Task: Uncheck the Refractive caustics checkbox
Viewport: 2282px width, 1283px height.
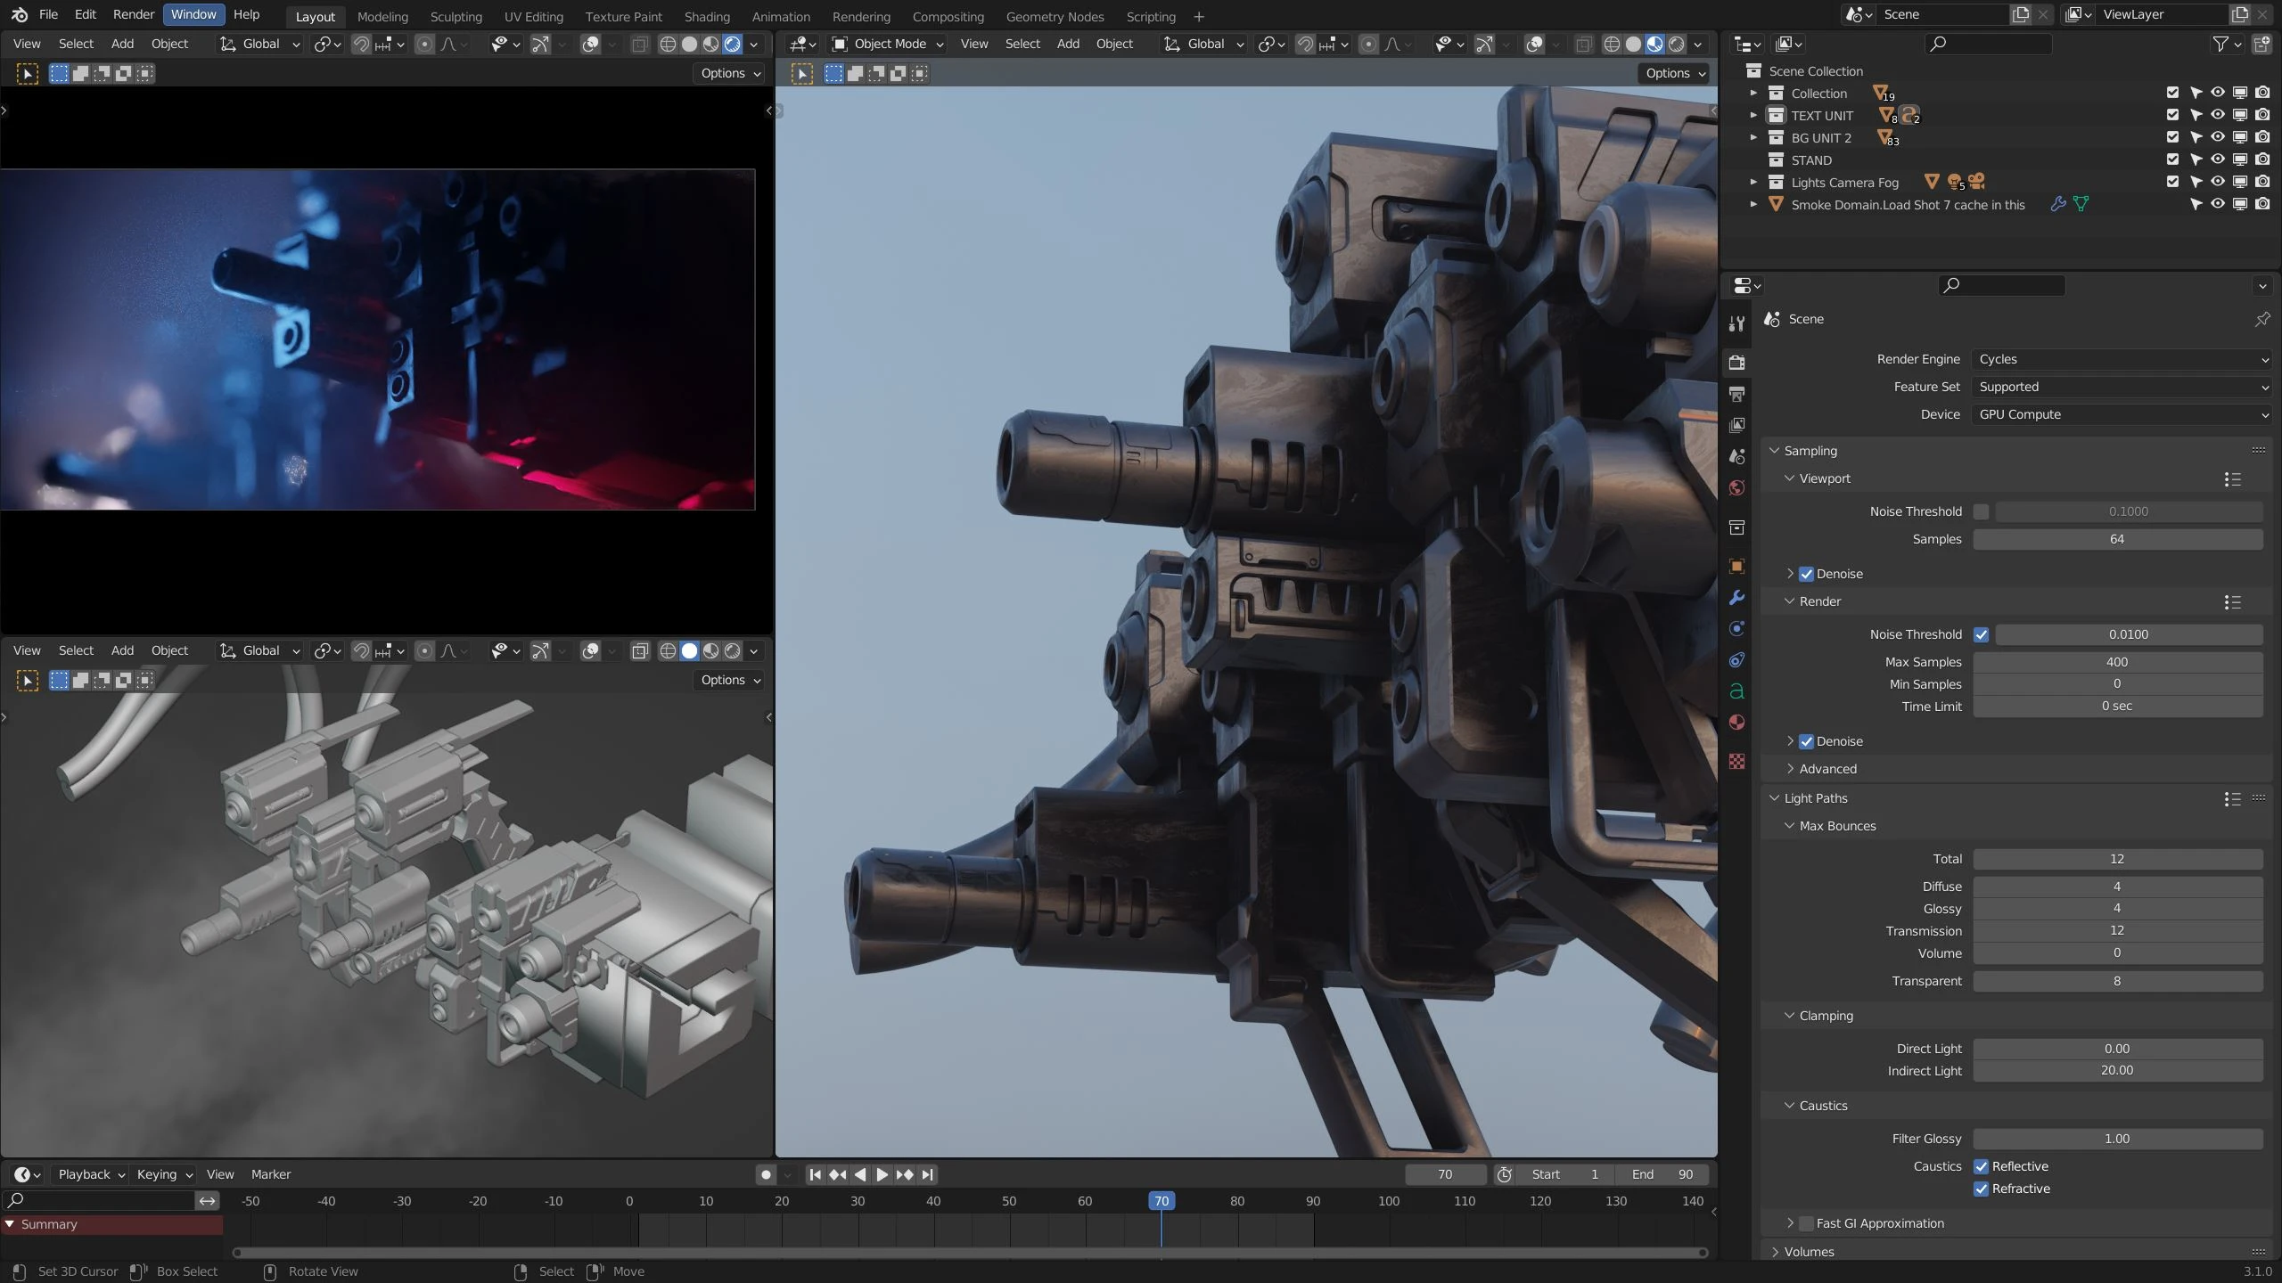Action: 1980,1189
